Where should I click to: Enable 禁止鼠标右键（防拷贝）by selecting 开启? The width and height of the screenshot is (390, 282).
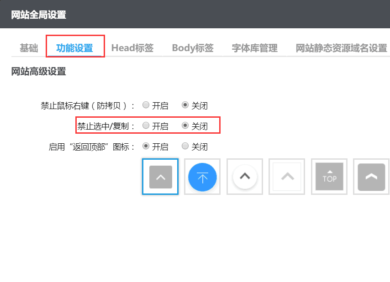(x=145, y=105)
